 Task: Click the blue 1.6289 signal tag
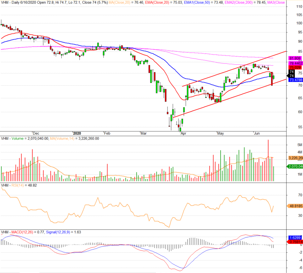point(295,238)
